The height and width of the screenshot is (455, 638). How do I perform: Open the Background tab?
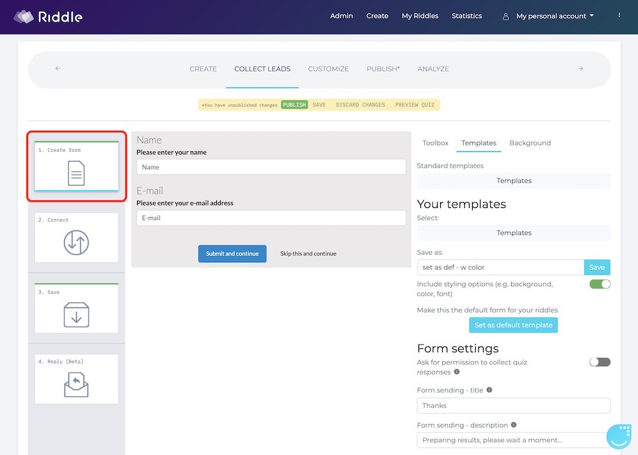coord(530,143)
